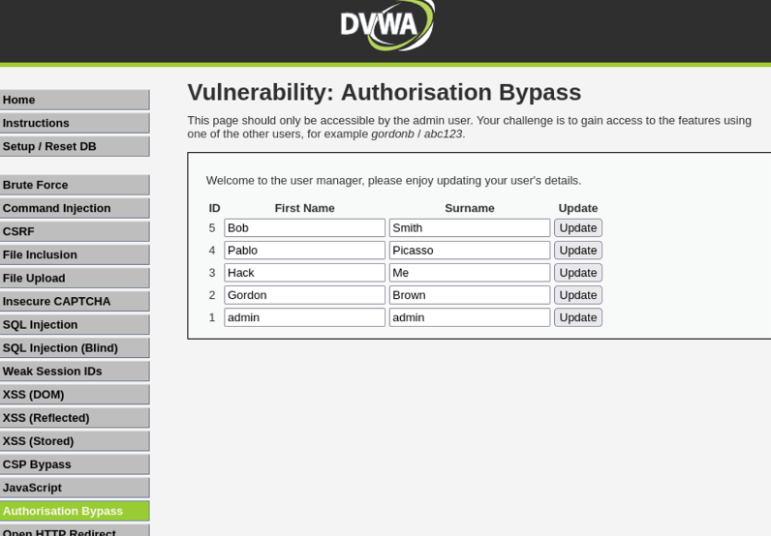Open Open HTTP Redirect page
The width and height of the screenshot is (771, 536).
point(75,530)
